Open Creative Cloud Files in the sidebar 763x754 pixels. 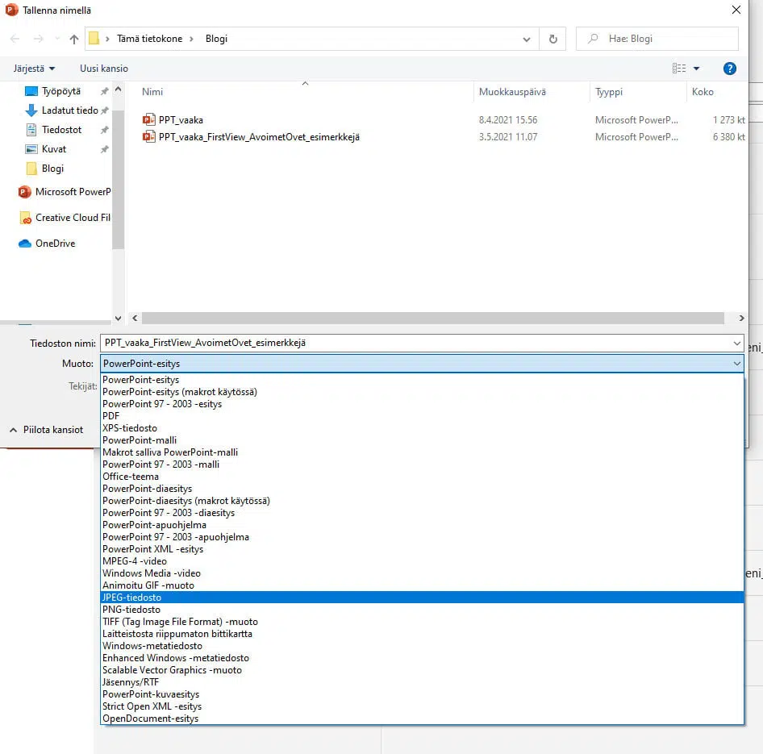(x=65, y=218)
